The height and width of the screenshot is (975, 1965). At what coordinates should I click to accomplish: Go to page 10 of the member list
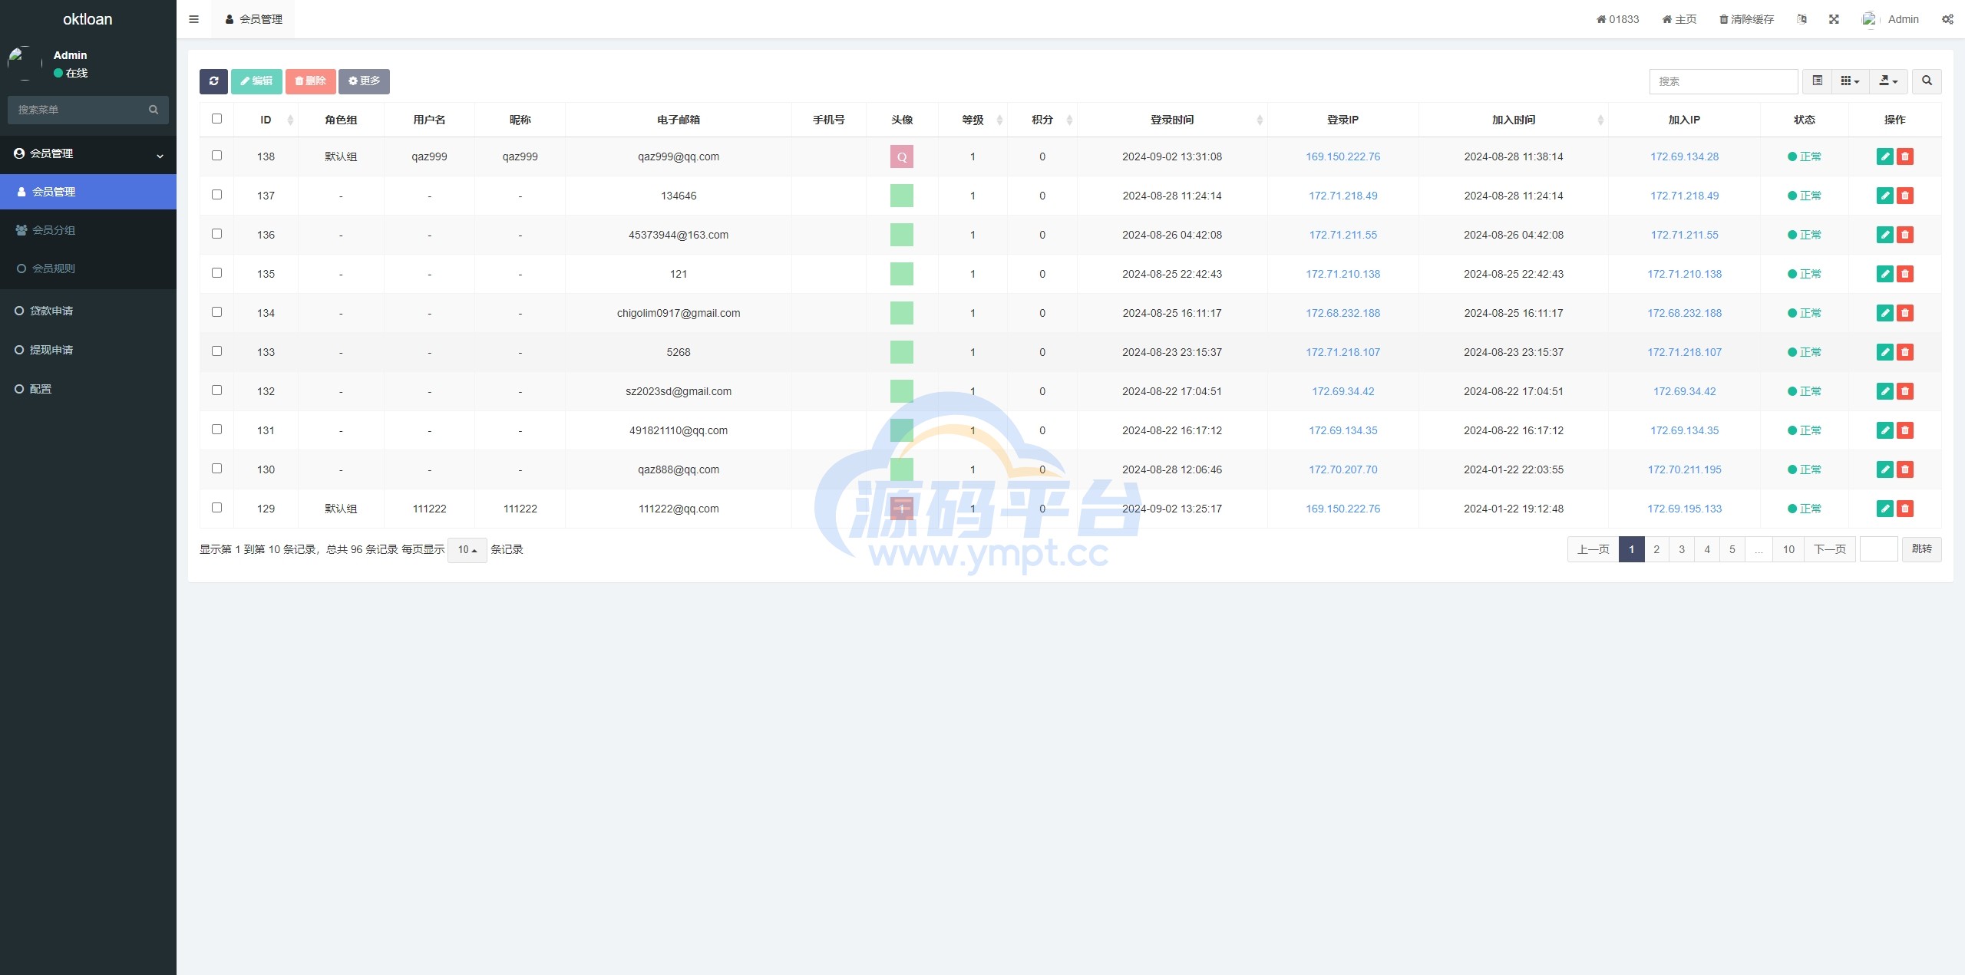[1788, 549]
